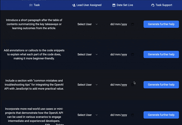The width and height of the screenshot is (182, 125).
Task: Open calendar picker for the key takeaways task
Action: pyautogui.click(x=133, y=24)
